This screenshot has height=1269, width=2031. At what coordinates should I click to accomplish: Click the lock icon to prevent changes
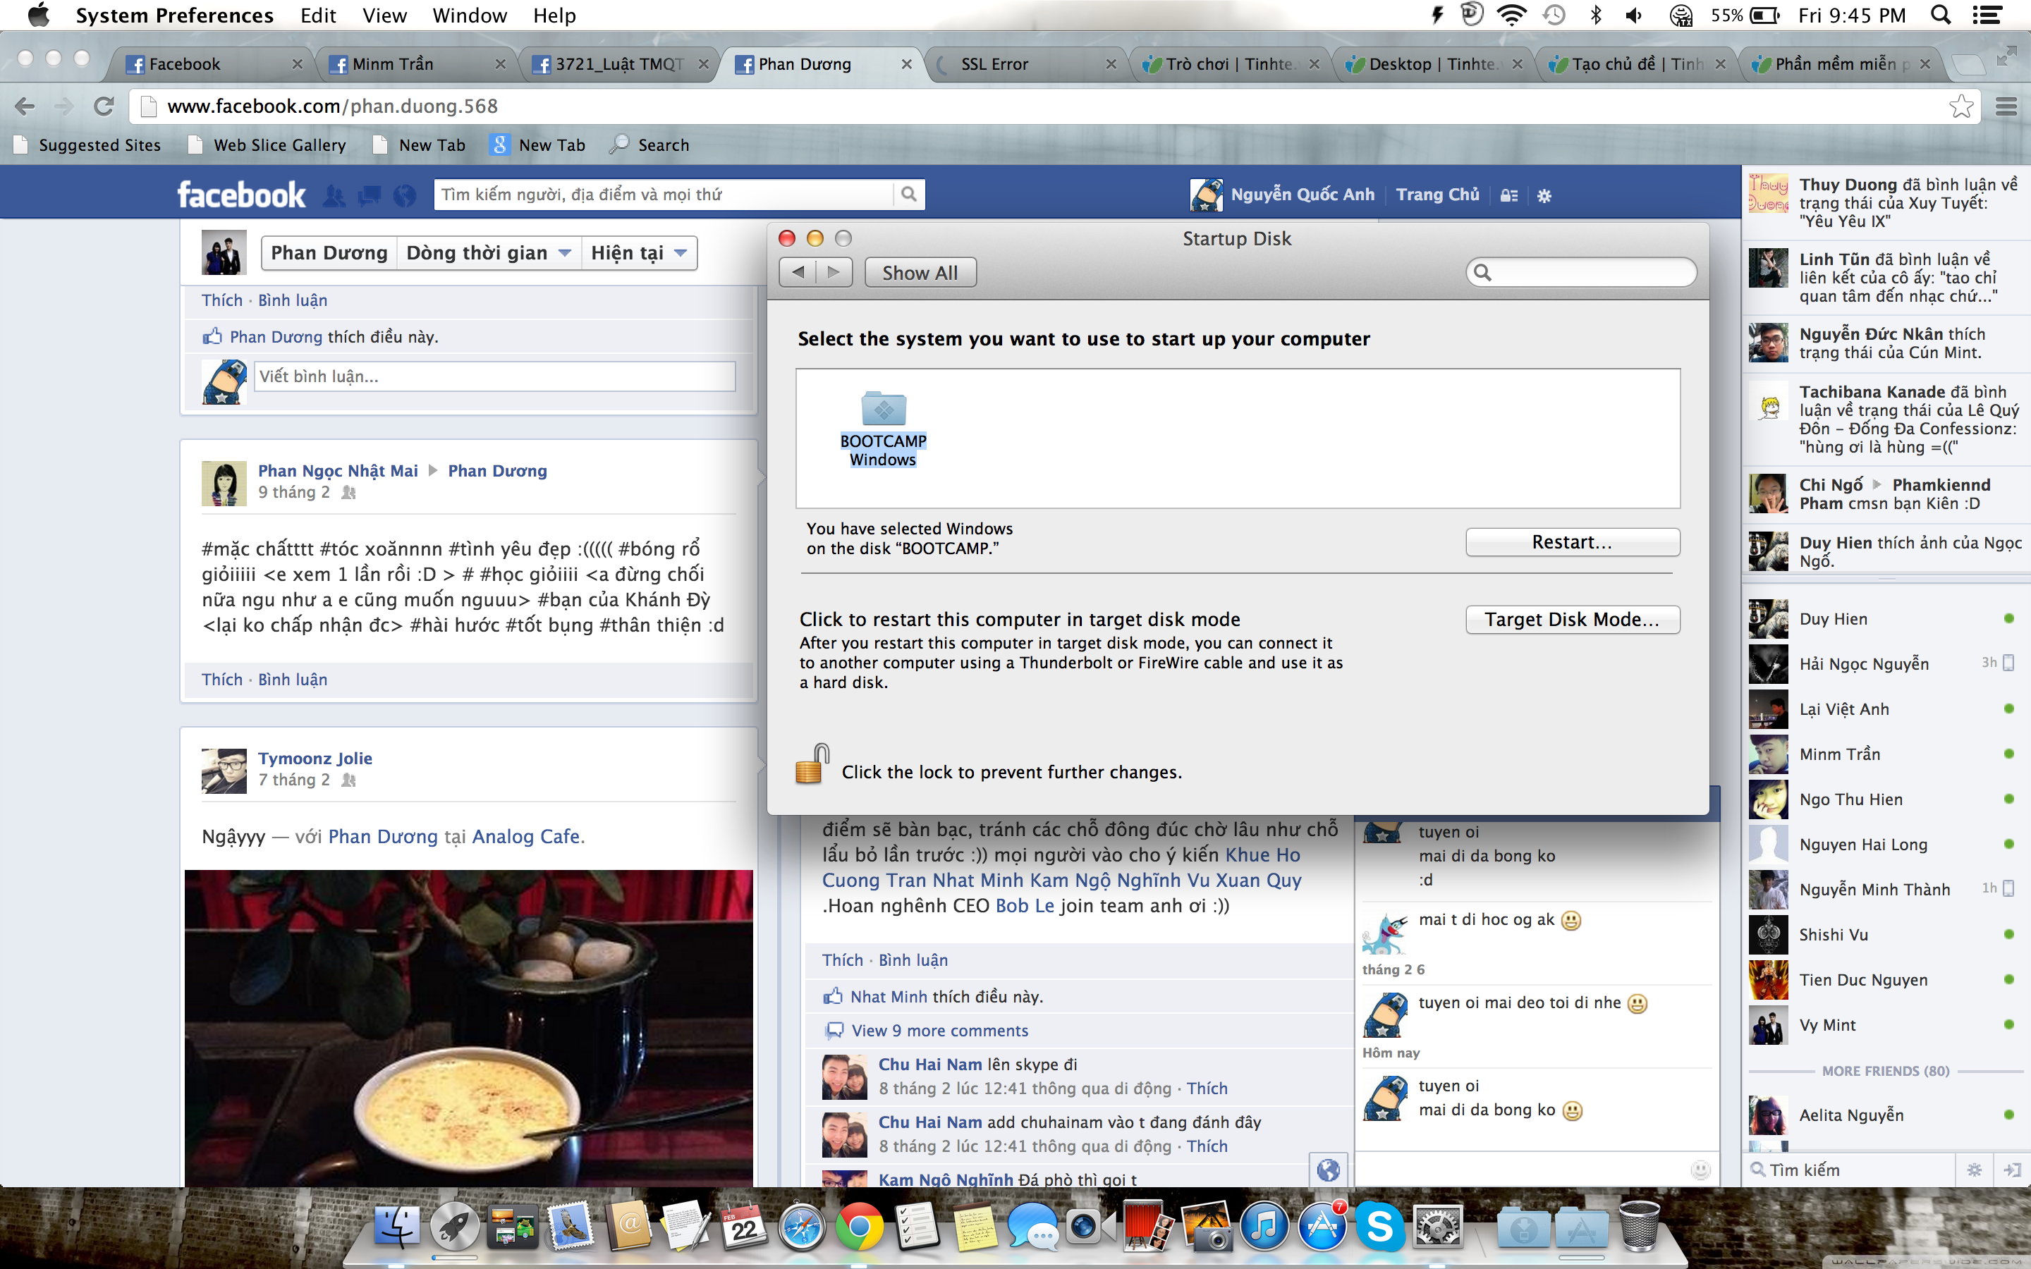coord(812,764)
